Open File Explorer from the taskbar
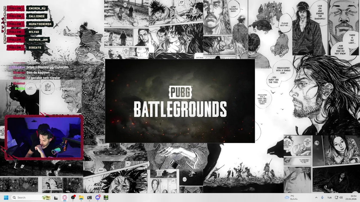Image resolution: width=360 pixels, height=202 pixels. click(x=81, y=198)
